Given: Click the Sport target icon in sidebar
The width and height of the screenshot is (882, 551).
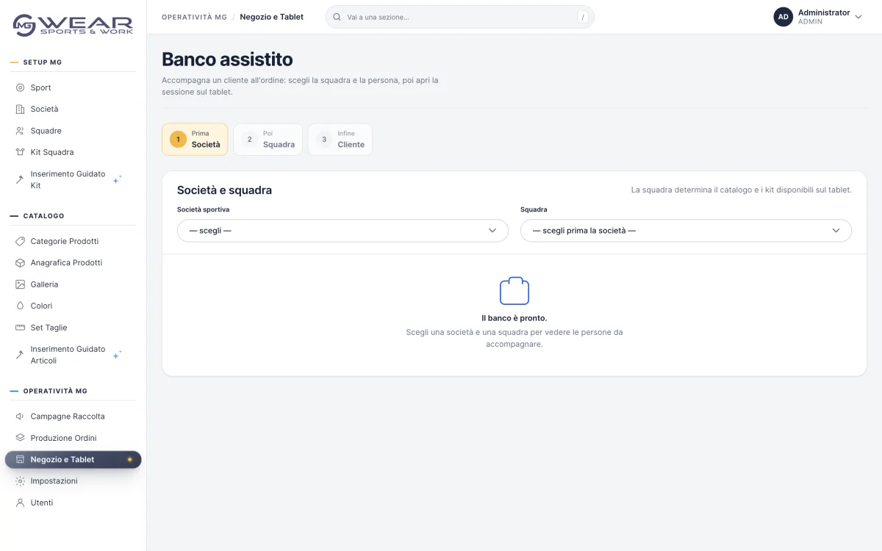Looking at the screenshot, I should [x=20, y=87].
